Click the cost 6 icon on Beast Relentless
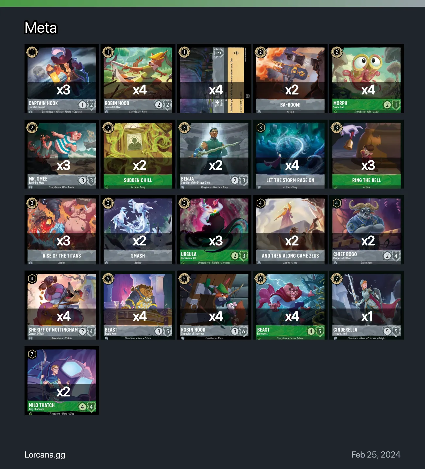This screenshot has height=469, width=425. pyautogui.click(x=261, y=278)
